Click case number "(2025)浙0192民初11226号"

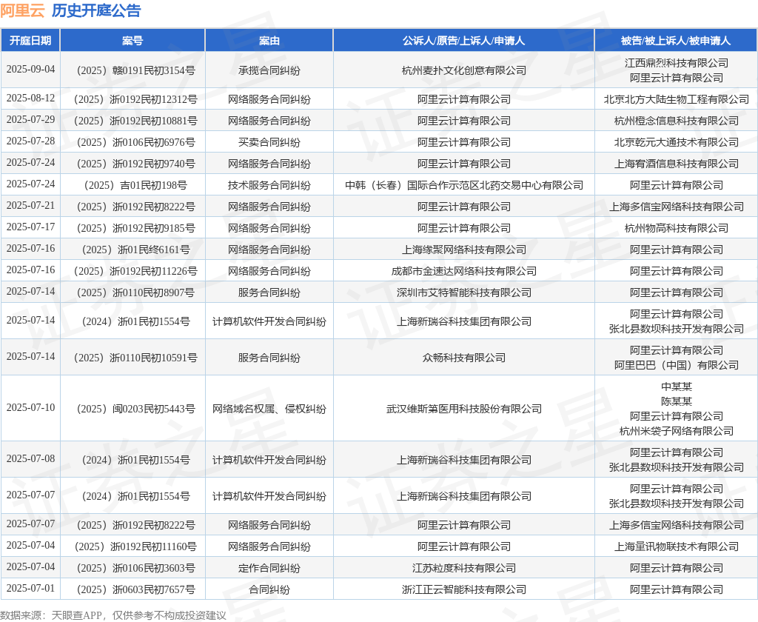135,271
